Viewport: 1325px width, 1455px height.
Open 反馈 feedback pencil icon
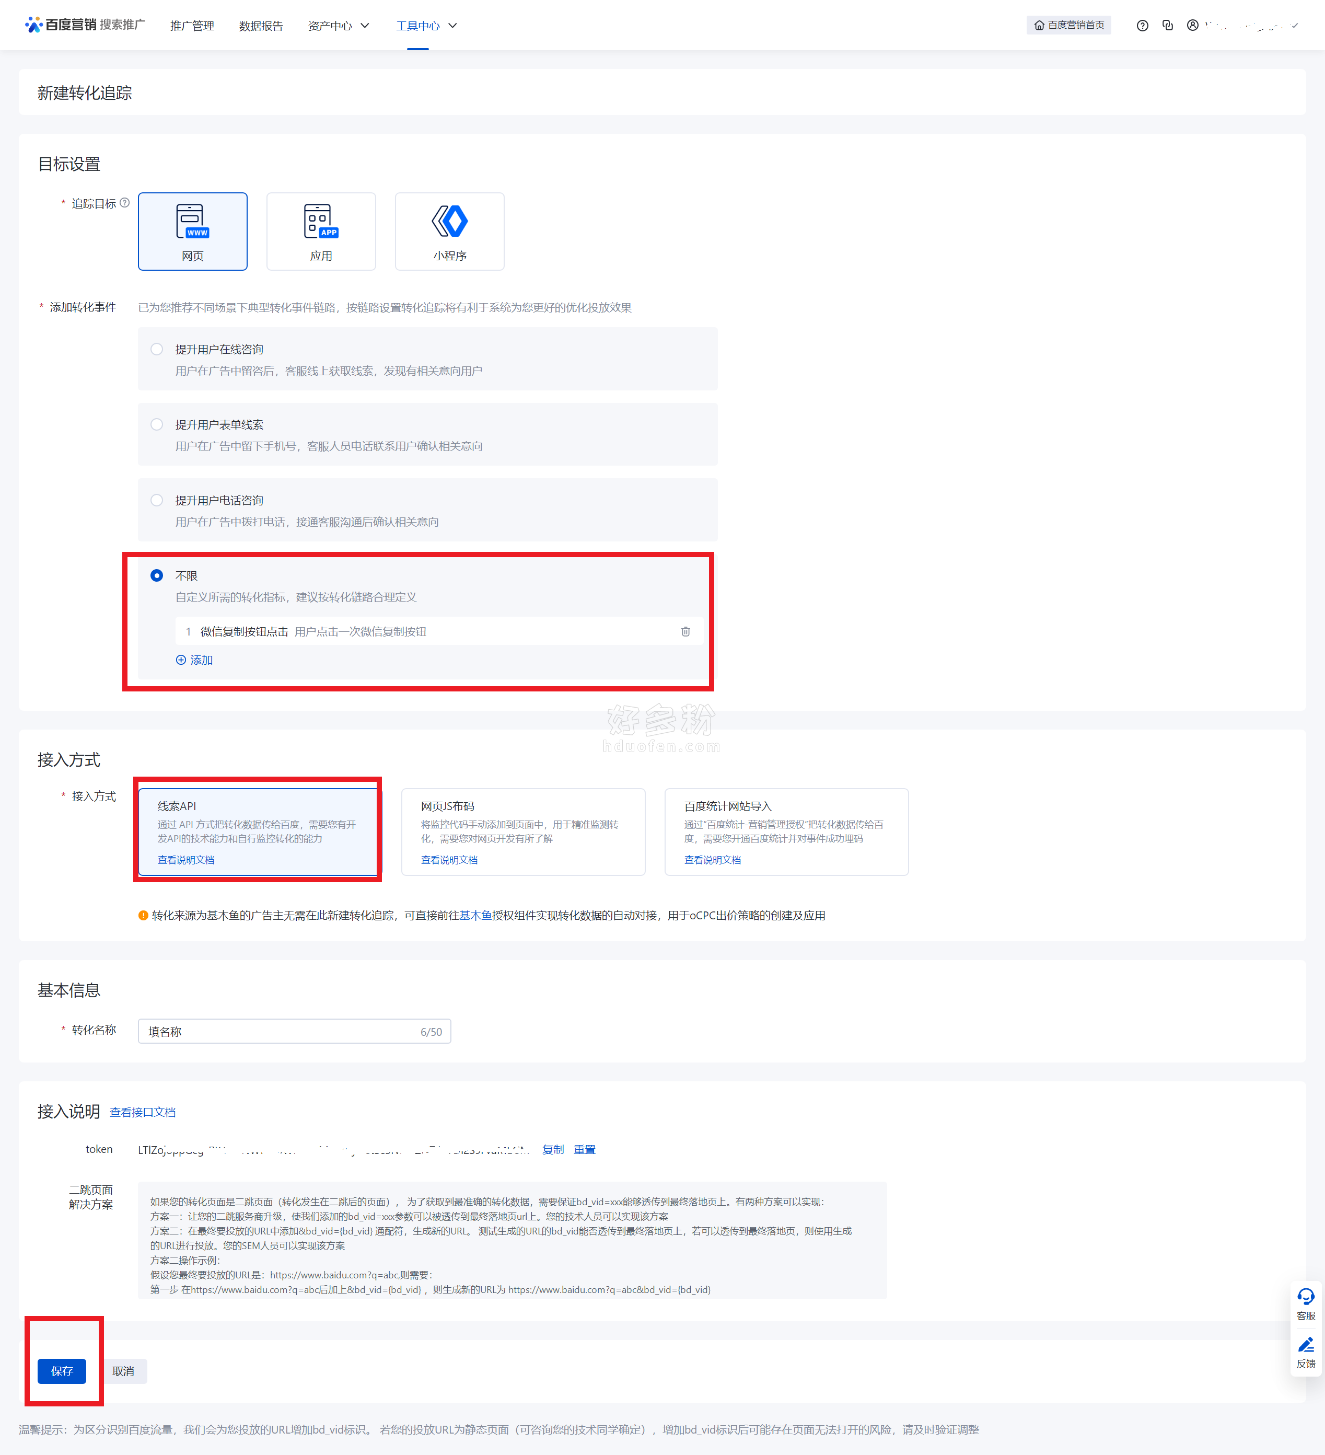(1306, 1345)
